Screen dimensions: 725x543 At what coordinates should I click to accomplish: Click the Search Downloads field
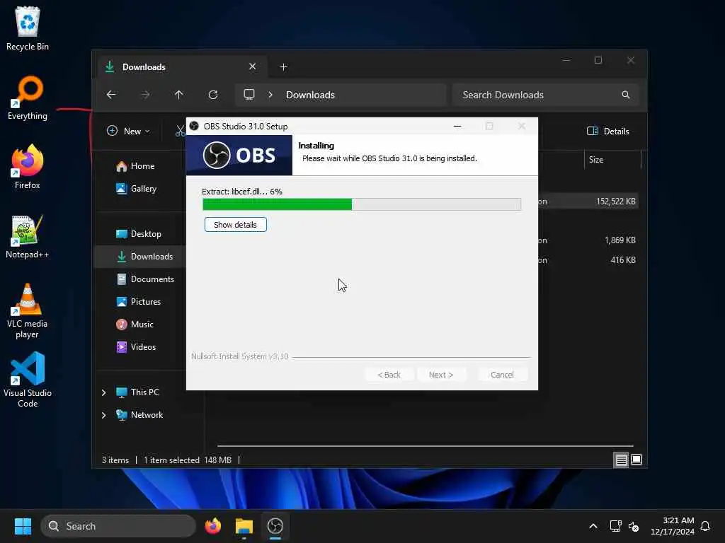[546, 95]
